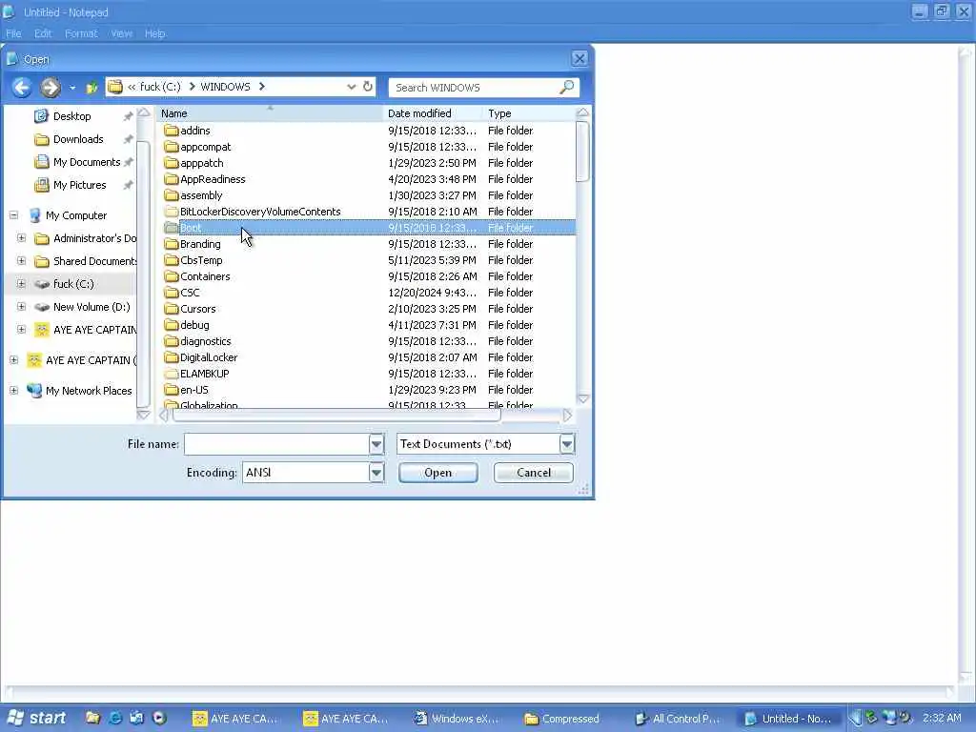This screenshot has height=732, width=976.
Task: Go forward with the gray forward arrow
Action: 51,88
